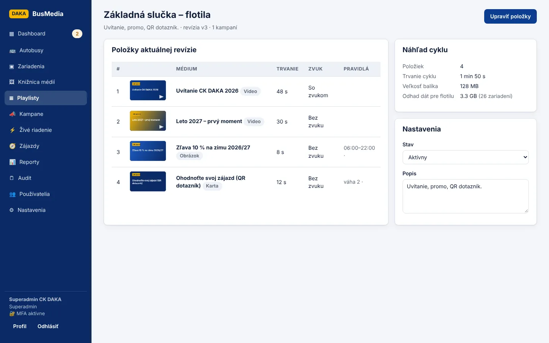Image resolution: width=549 pixels, height=343 pixels.
Task: Click the TRVANIE column header
Action: pos(287,69)
